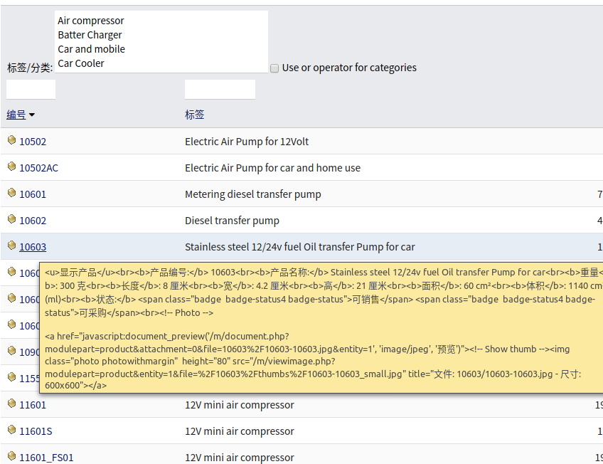This screenshot has width=603, height=464.
Task: Click 'Metering diesel transfer pump' label
Action: [x=253, y=194]
